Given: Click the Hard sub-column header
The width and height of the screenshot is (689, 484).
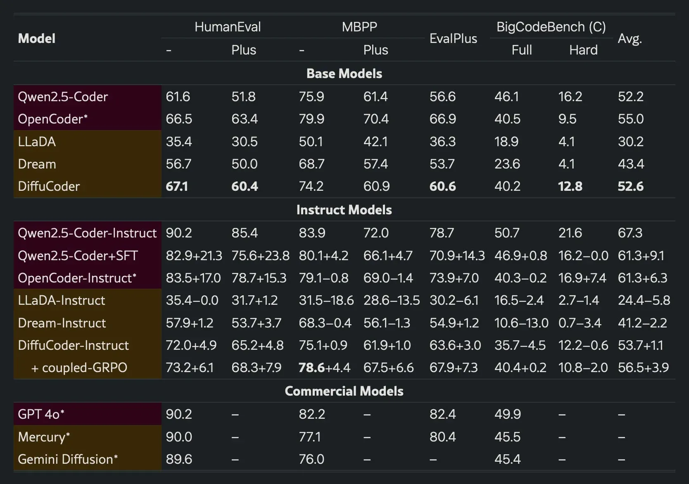Looking at the screenshot, I should pos(583,50).
